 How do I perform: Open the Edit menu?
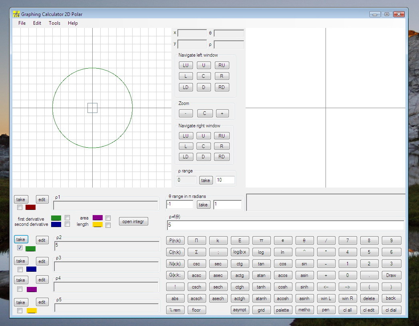coord(37,23)
